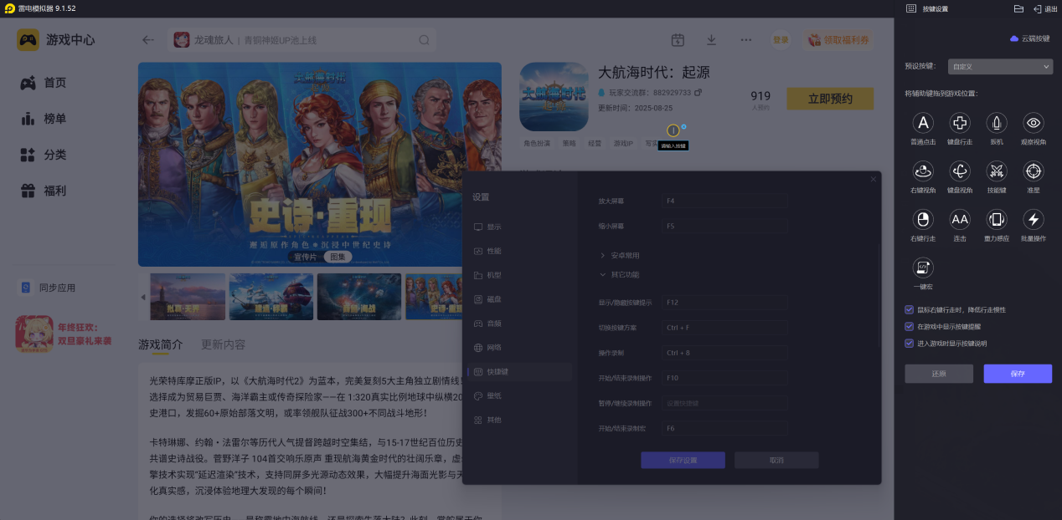Open the three-dot more menu
This screenshot has height=520, width=1062.
745,39
